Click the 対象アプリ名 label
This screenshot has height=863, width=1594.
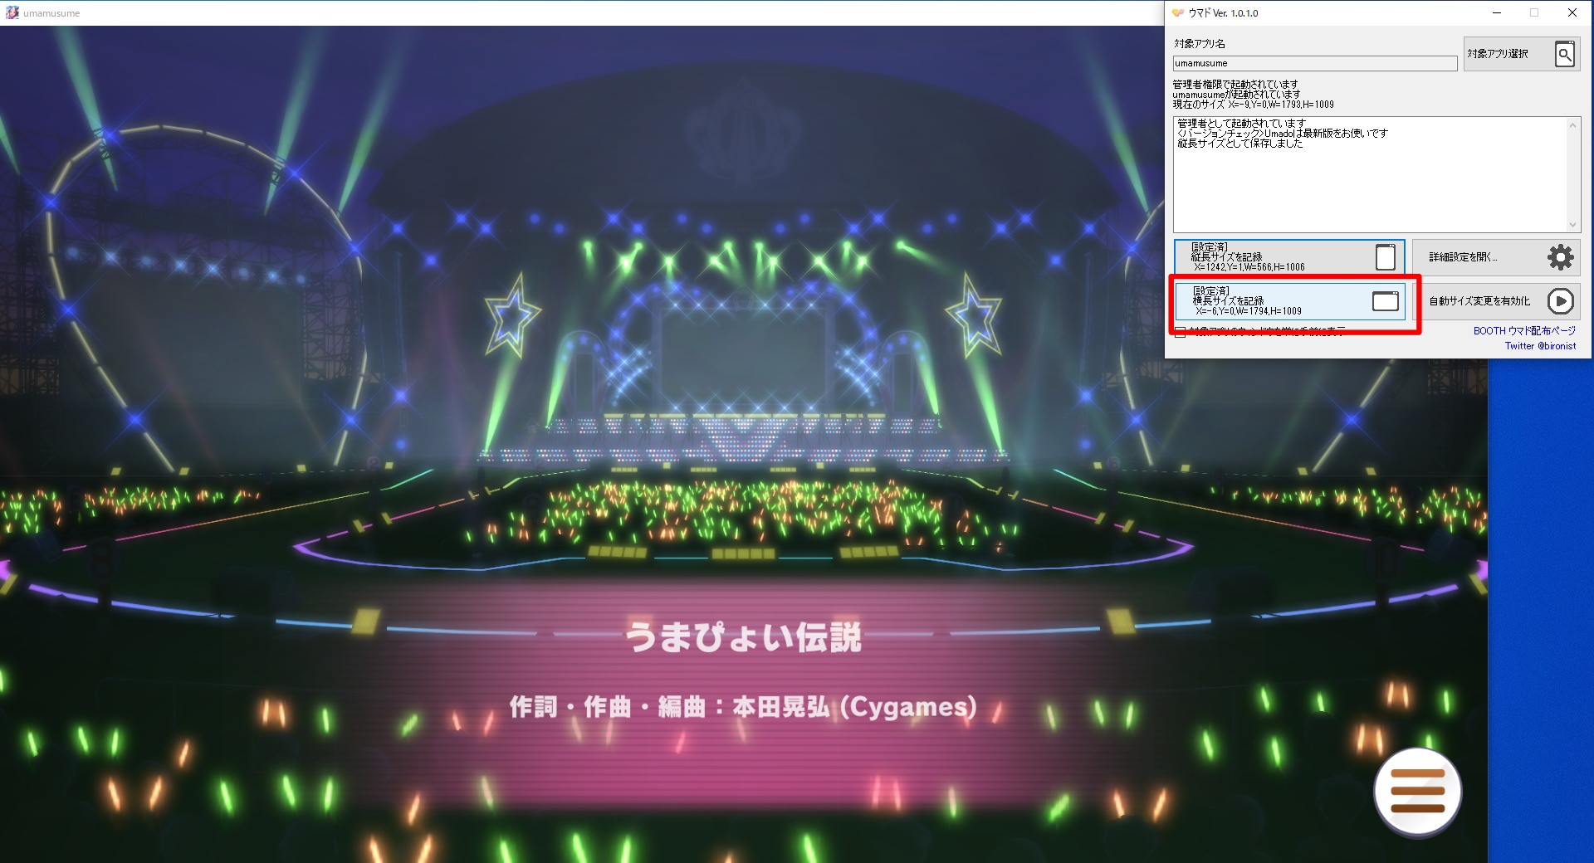[x=1199, y=43]
